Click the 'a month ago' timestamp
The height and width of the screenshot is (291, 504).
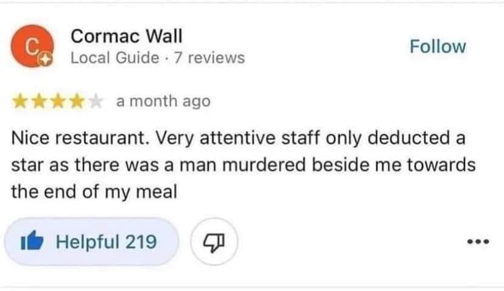[163, 101]
